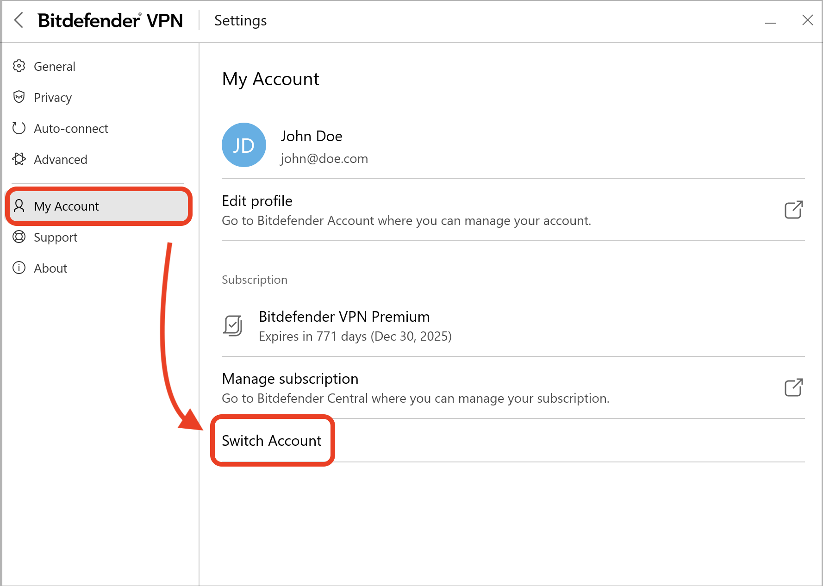The image size is (823, 586).
Task: Click Switch Account
Action: click(272, 441)
